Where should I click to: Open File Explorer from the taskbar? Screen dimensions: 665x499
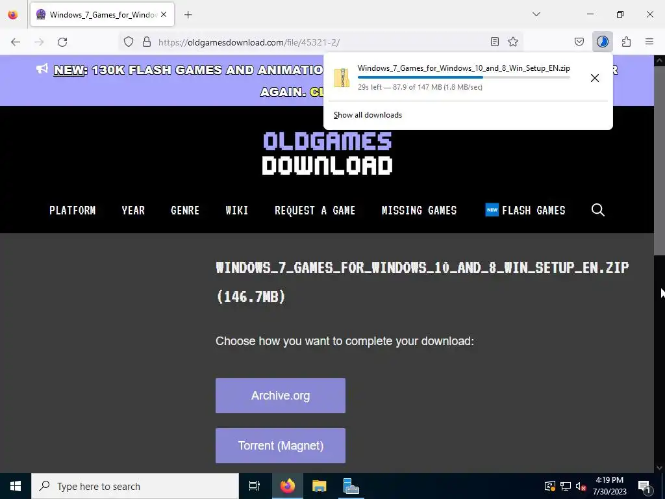click(319, 486)
